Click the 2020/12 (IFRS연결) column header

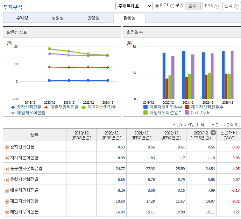pyautogui.click(x=112, y=135)
